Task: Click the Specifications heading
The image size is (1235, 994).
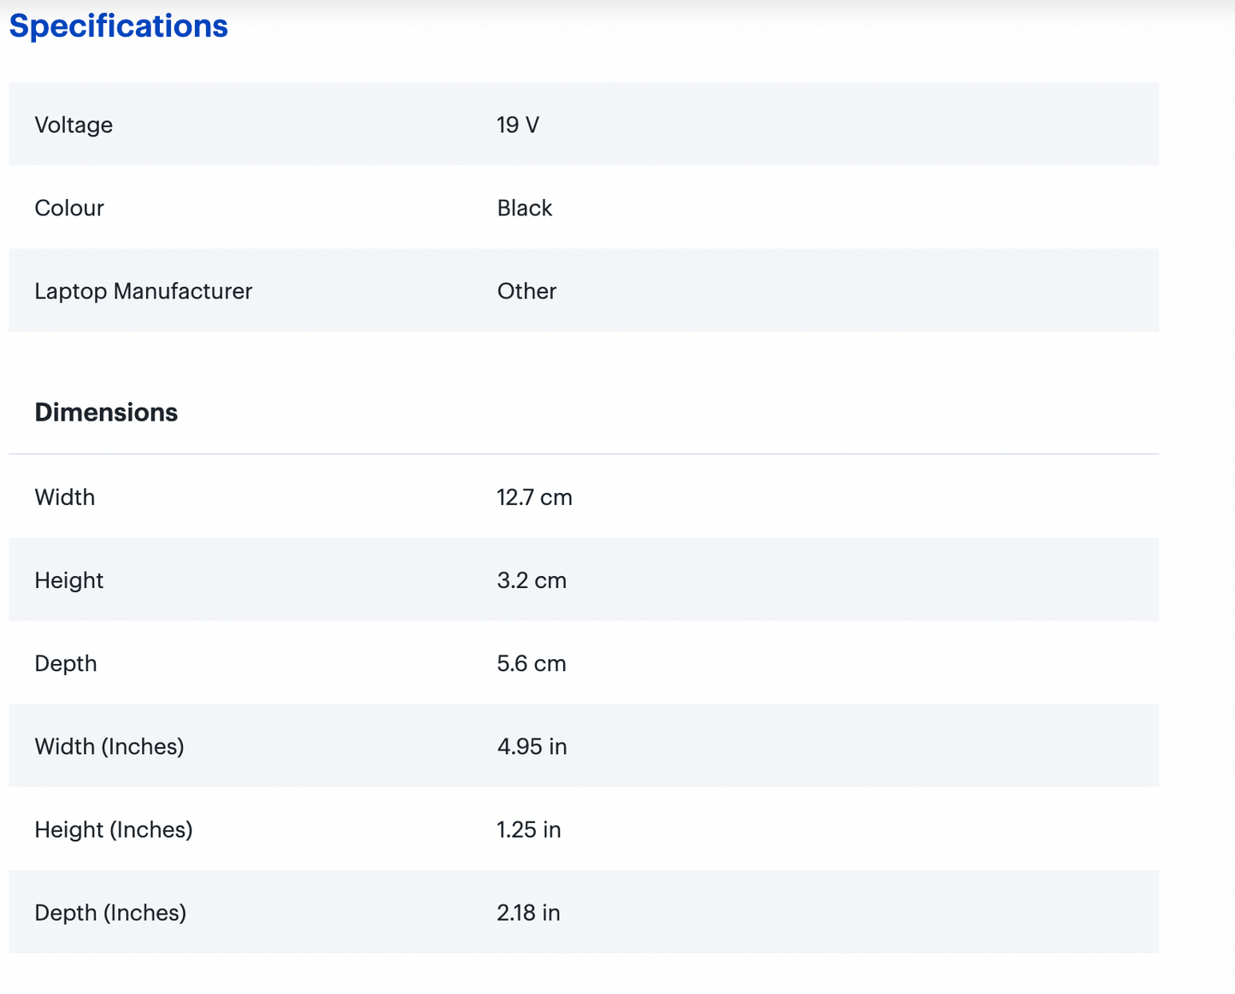Action: 118,26
